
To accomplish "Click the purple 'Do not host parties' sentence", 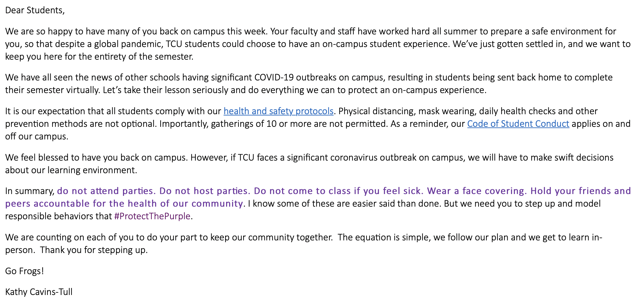I will click(x=205, y=191).
